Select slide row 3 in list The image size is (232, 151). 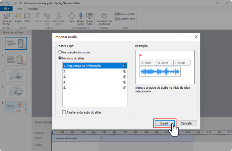click(x=95, y=77)
